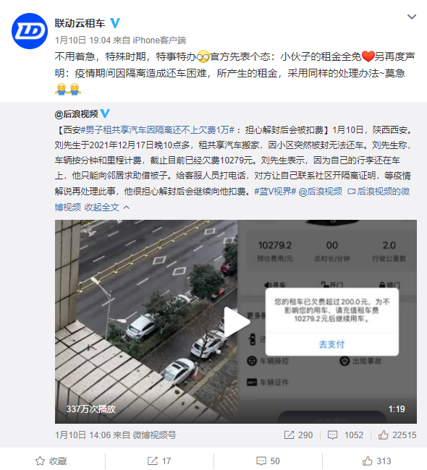The height and width of the screenshot is (470, 427).
Task: Open the 联动云租车 LD avatar logo
Action: click(x=30, y=31)
